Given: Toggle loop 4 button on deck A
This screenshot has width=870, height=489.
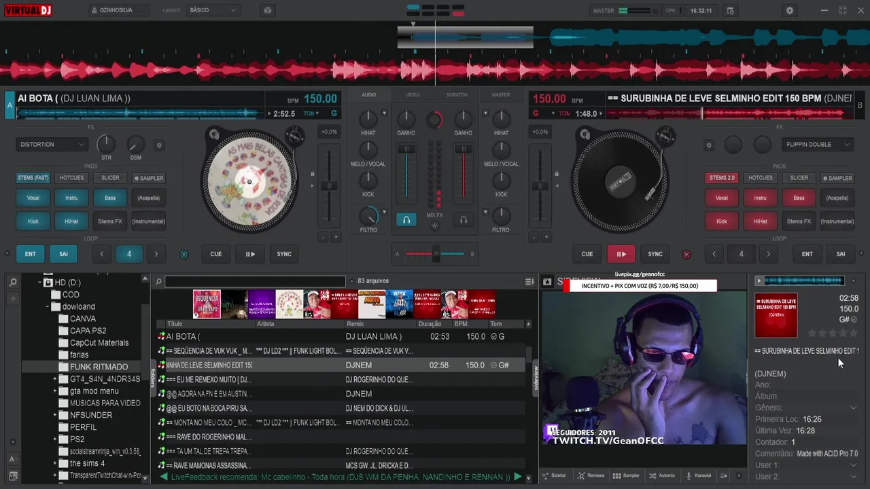Looking at the screenshot, I should coord(128,254).
